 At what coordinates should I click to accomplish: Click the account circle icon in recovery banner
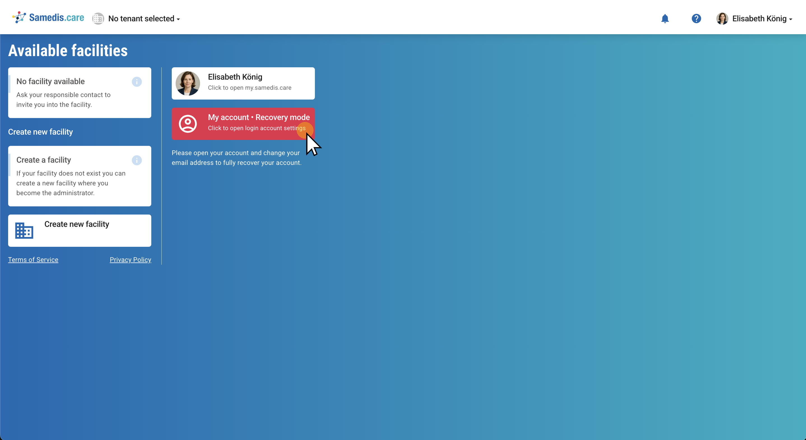tap(188, 124)
